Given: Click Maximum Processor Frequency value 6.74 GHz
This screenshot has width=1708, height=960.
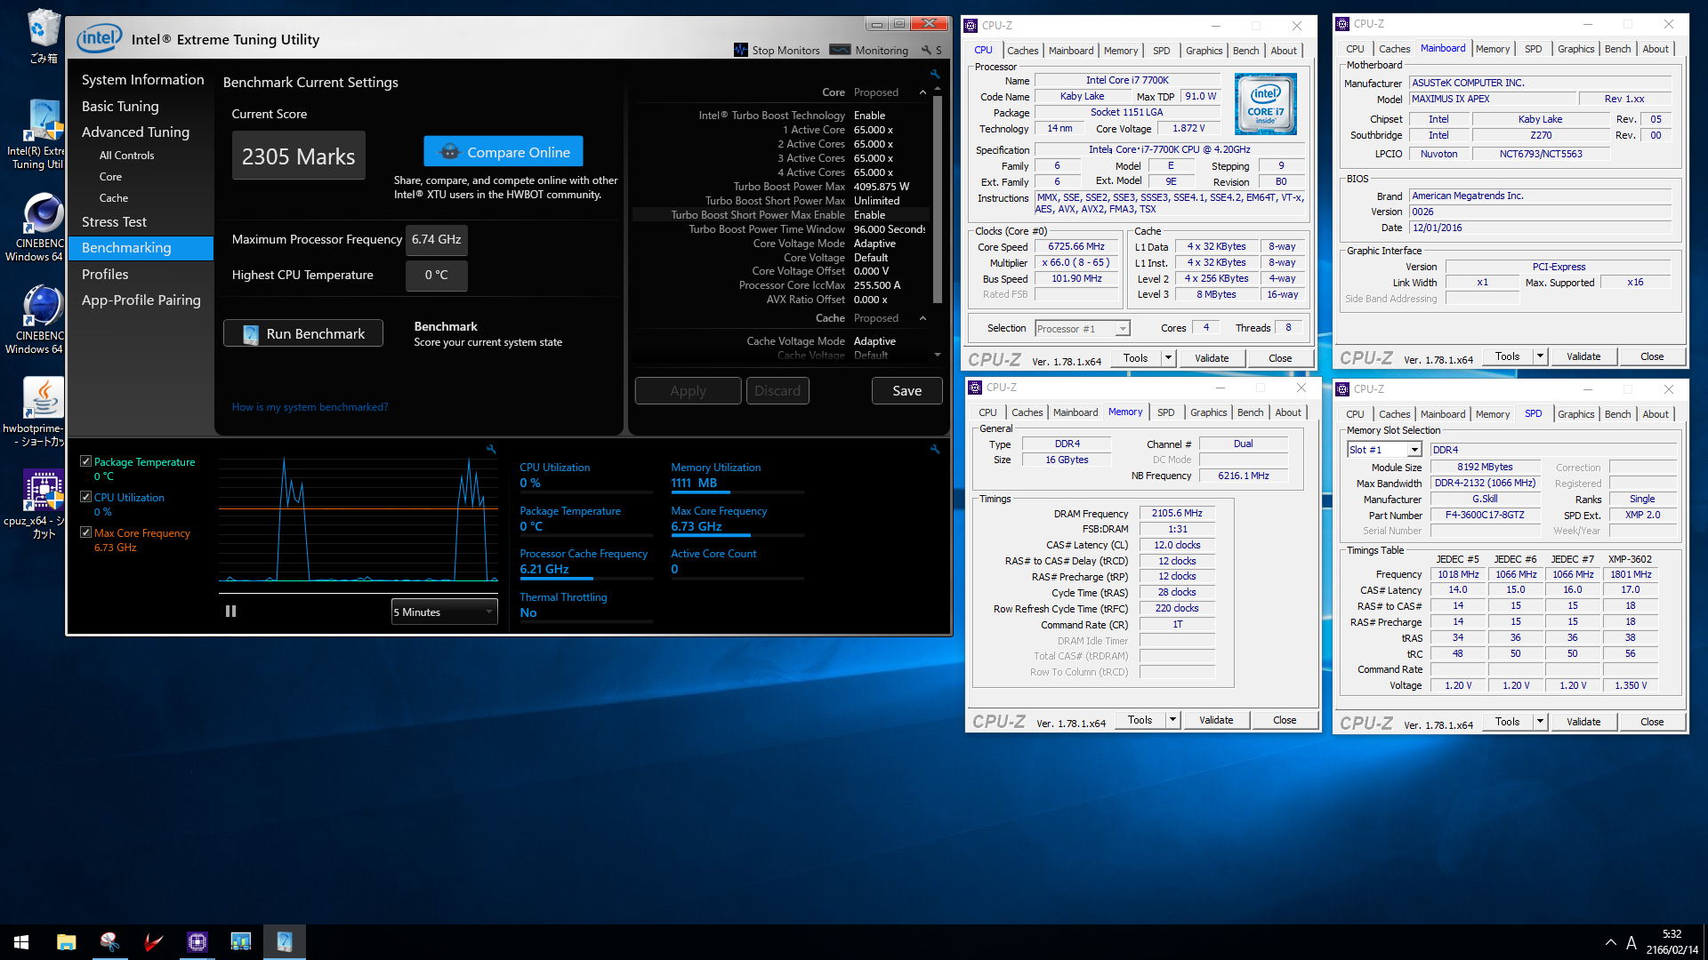Looking at the screenshot, I should (x=437, y=239).
